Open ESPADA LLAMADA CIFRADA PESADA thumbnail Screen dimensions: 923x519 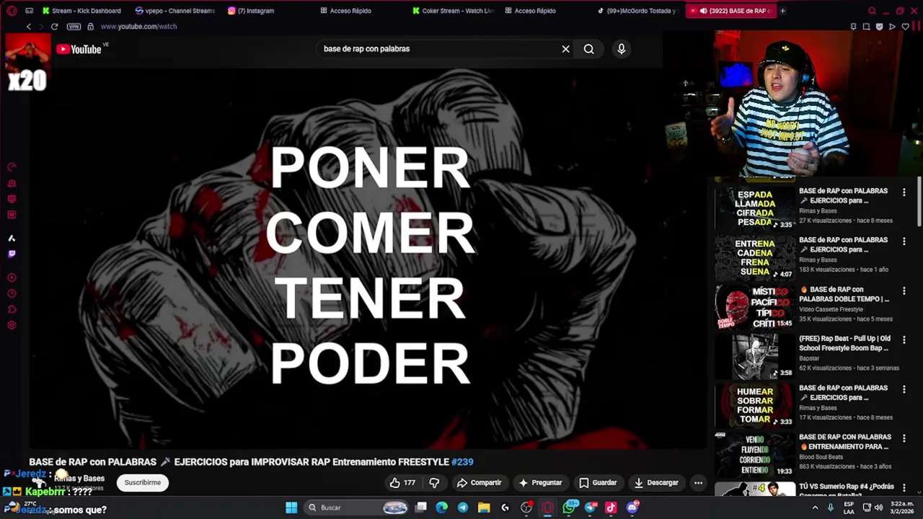[x=754, y=209]
